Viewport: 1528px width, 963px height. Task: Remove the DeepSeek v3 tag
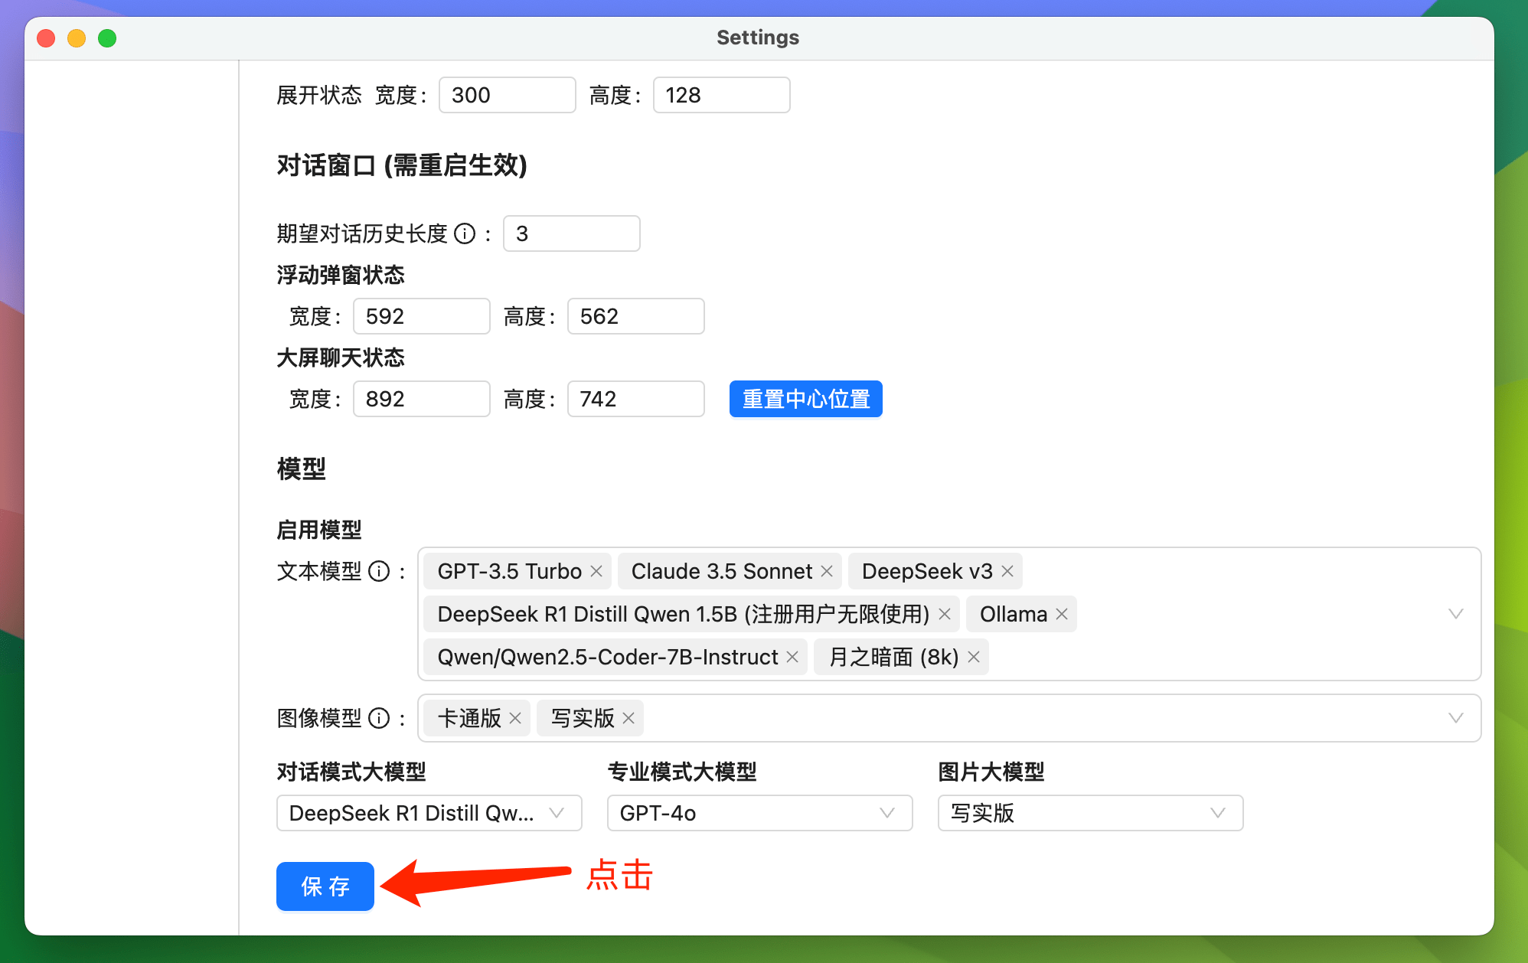point(1007,571)
